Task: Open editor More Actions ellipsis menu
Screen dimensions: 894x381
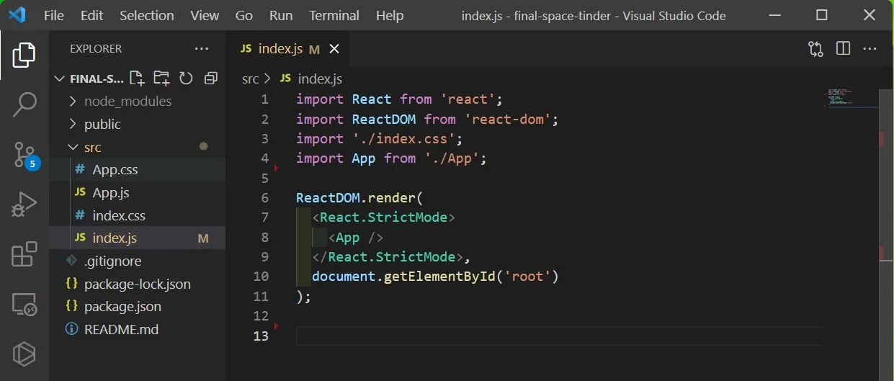Action: pos(870,49)
